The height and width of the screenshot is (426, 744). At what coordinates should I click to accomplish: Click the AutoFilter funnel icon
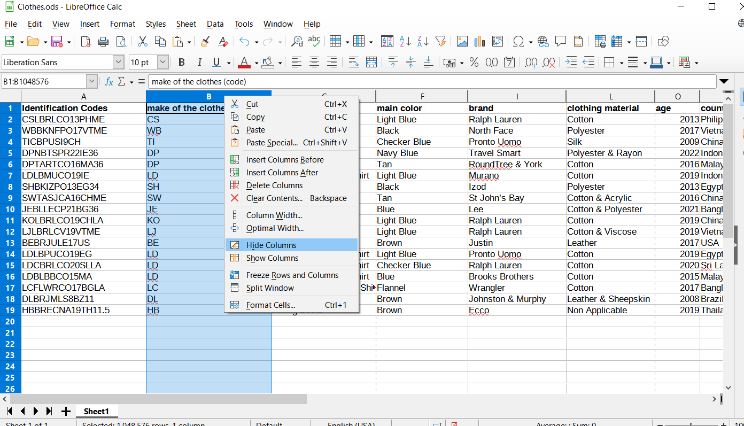[441, 41]
